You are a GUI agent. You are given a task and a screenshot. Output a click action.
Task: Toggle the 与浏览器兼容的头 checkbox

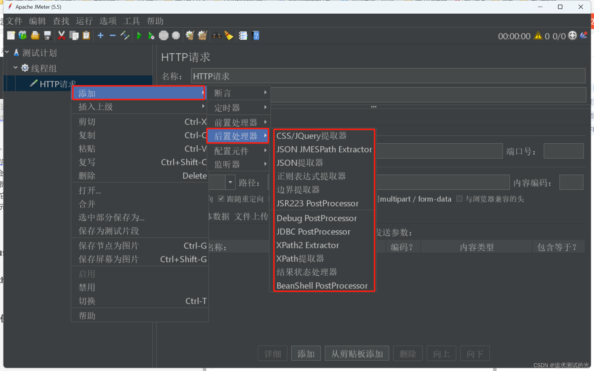pyautogui.click(x=459, y=199)
